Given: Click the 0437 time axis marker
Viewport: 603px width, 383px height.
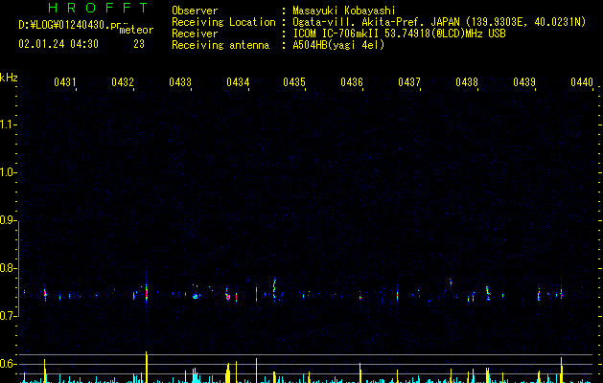Looking at the screenshot, I should pyautogui.click(x=409, y=81).
